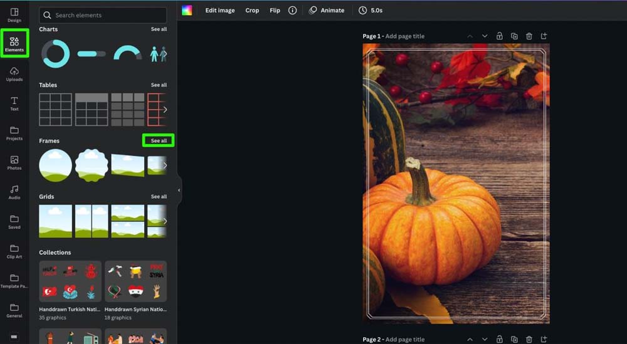The height and width of the screenshot is (344, 627).
Task: Lock Page 2
Action: pos(500,339)
